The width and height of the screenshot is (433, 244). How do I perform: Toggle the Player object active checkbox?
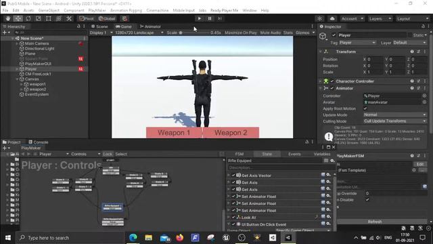[334, 35]
